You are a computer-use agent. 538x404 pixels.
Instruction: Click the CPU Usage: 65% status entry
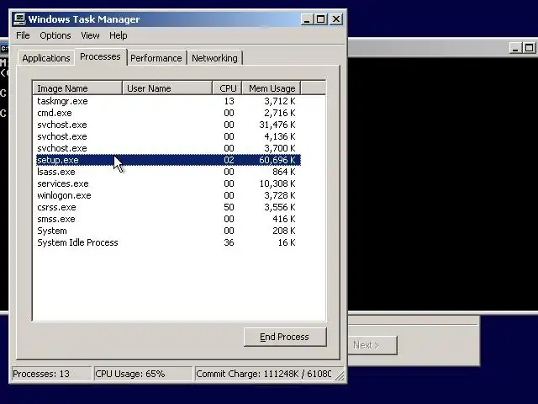click(x=143, y=374)
